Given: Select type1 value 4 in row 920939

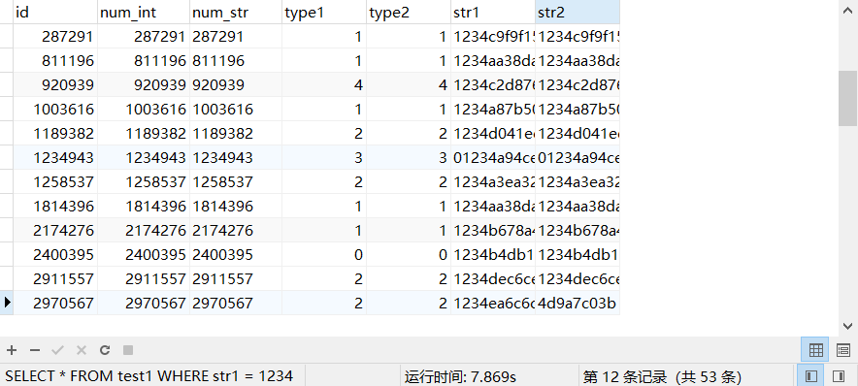Looking at the screenshot, I should coord(324,84).
